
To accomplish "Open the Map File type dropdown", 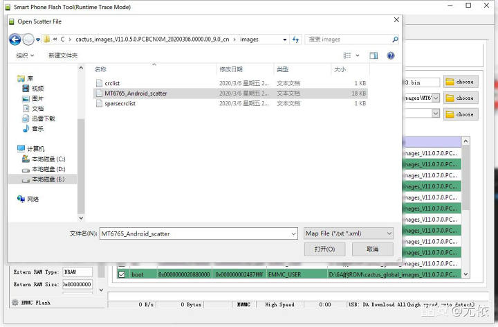I will (348, 233).
